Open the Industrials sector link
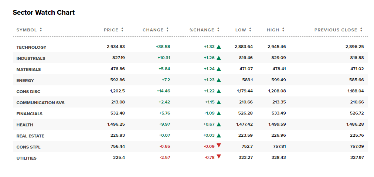Screen dimensions: 374x177 (31, 58)
